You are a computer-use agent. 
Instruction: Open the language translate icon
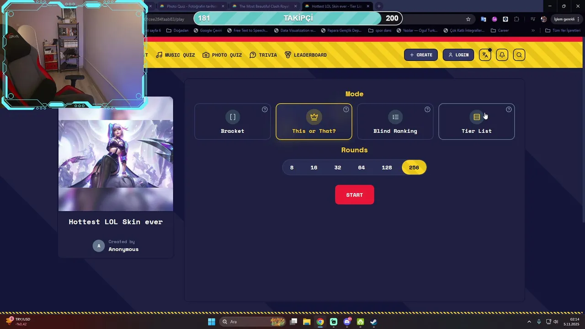click(485, 55)
